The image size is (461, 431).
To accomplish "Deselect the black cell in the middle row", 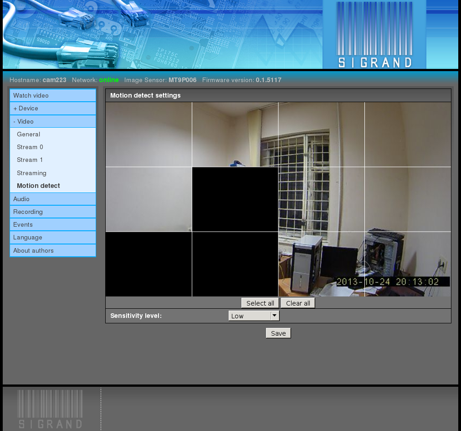I will point(235,199).
